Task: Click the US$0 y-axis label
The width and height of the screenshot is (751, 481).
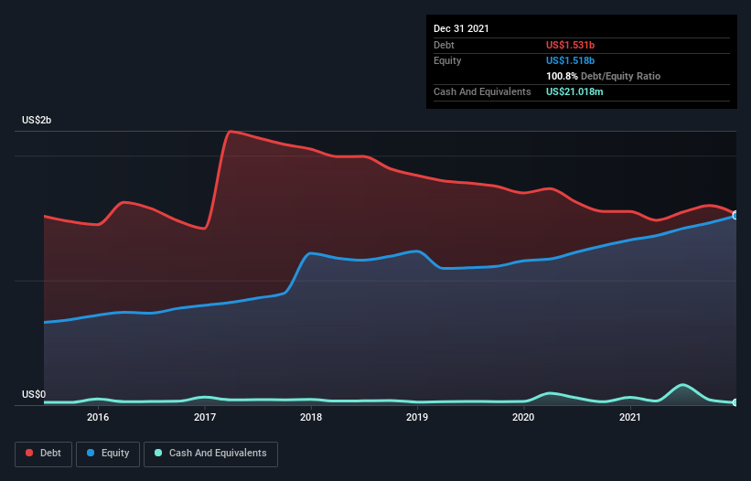Action: pyautogui.click(x=34, y=394)
